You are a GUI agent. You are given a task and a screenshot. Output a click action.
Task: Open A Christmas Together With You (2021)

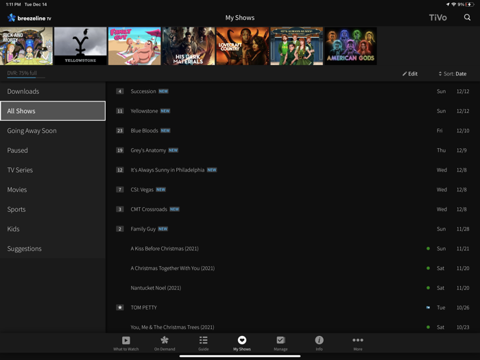tap(293, 268)
